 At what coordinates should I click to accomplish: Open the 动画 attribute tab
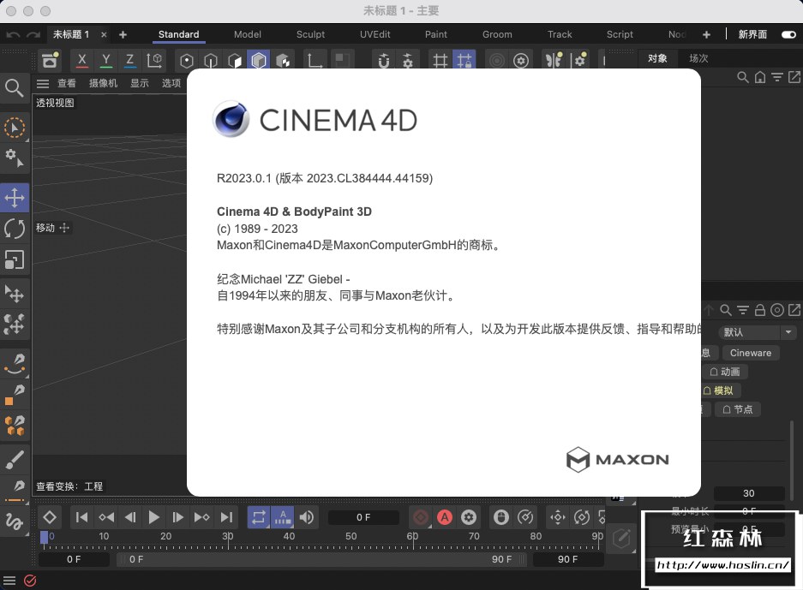click(x=725, y=372)
